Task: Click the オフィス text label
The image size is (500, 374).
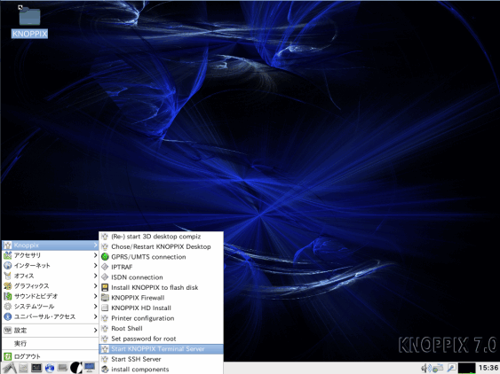Action: [24, 276]
